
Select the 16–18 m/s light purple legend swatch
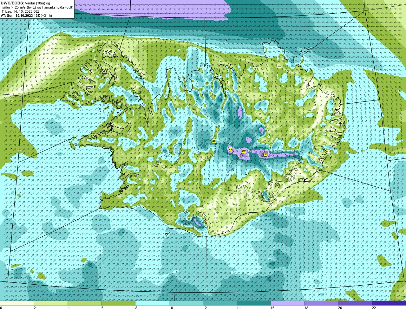pos(288,303)
